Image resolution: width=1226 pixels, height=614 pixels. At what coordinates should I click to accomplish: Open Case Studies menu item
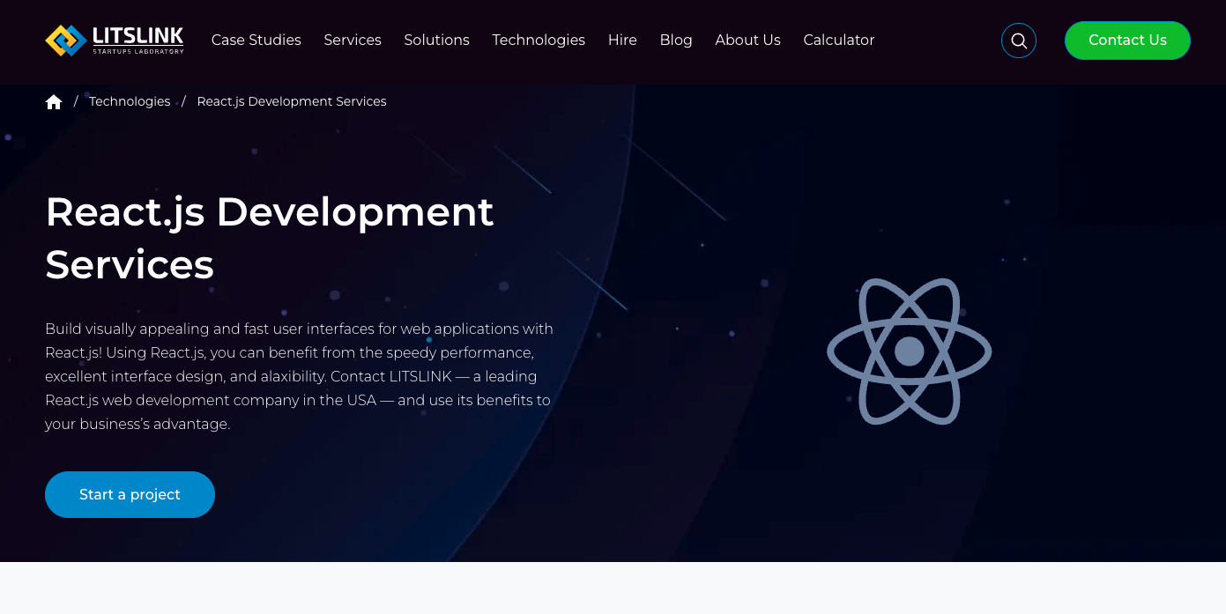pyautogui.click(x=256, y=40)
